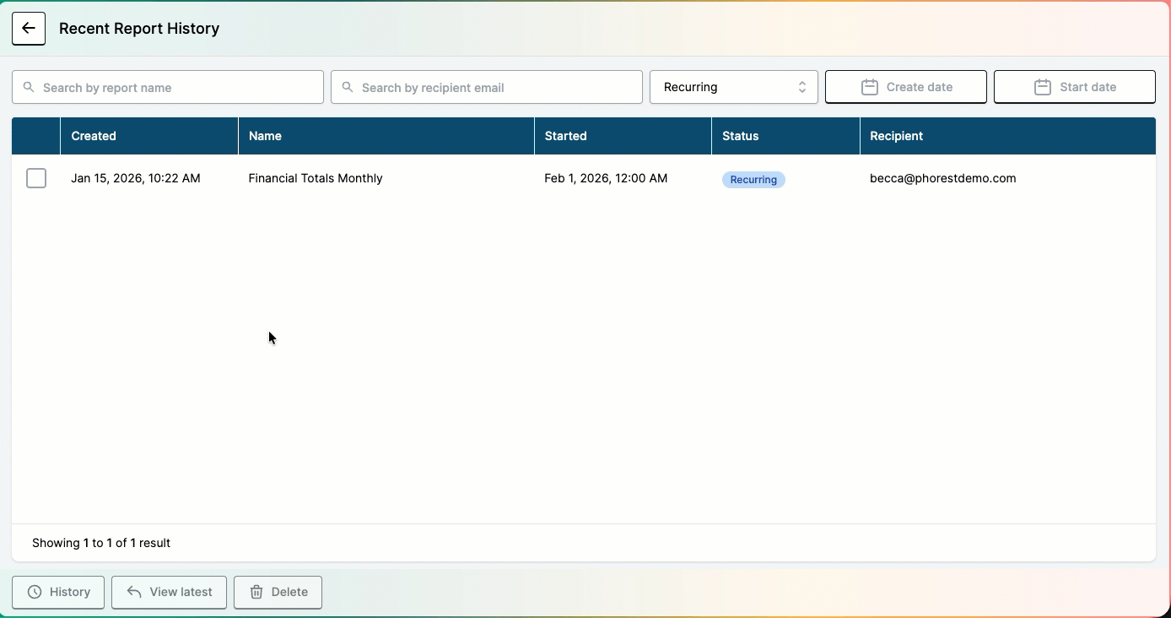Click the calendar icon on Start date
Screen dimensions: 1171x618
pos(1043,87)
